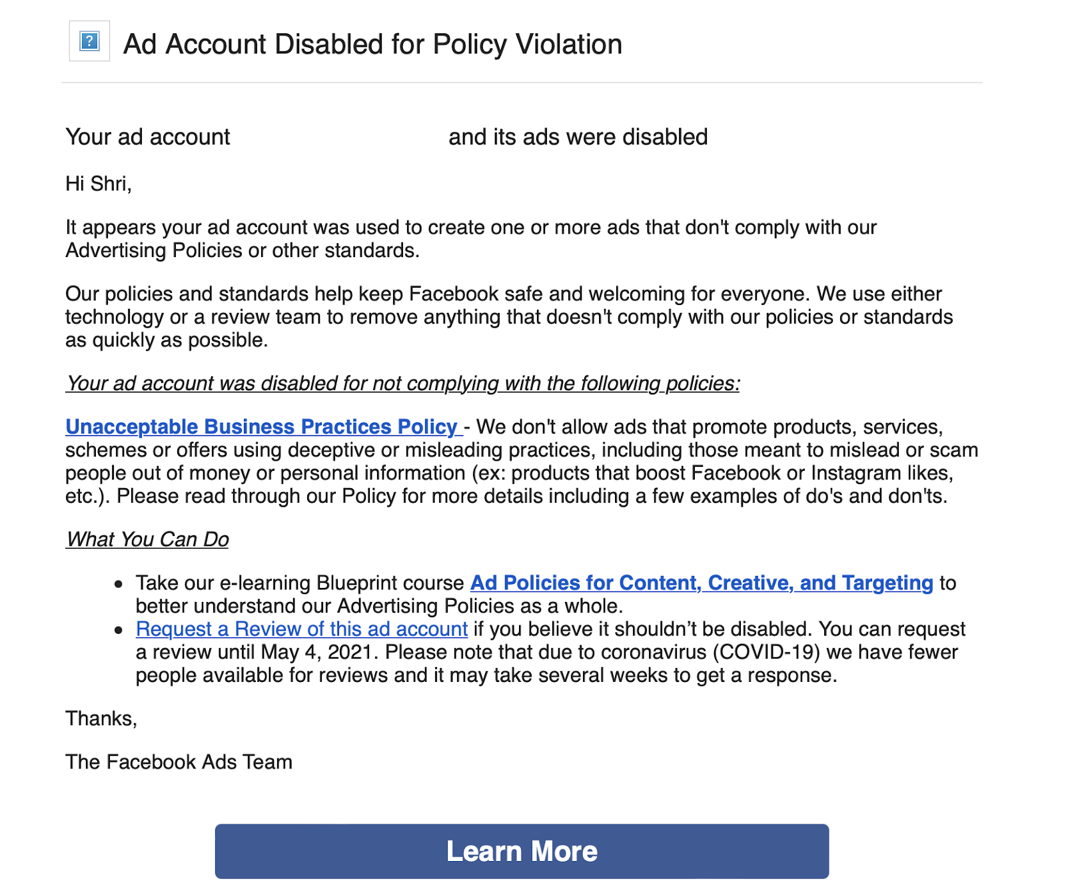Click the second bullet point marker
Image resolution: width=1066 pixels, height=893 pixels.
[x=119, y=630]
